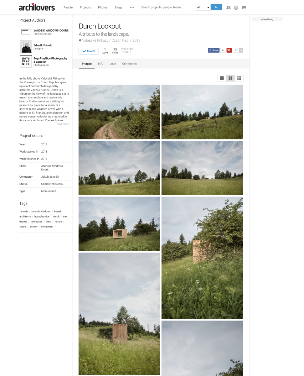The width and height of the screenshot is (304, 376).
Task: Click the globe notifications icon
Action: click(x=236, y=8)
